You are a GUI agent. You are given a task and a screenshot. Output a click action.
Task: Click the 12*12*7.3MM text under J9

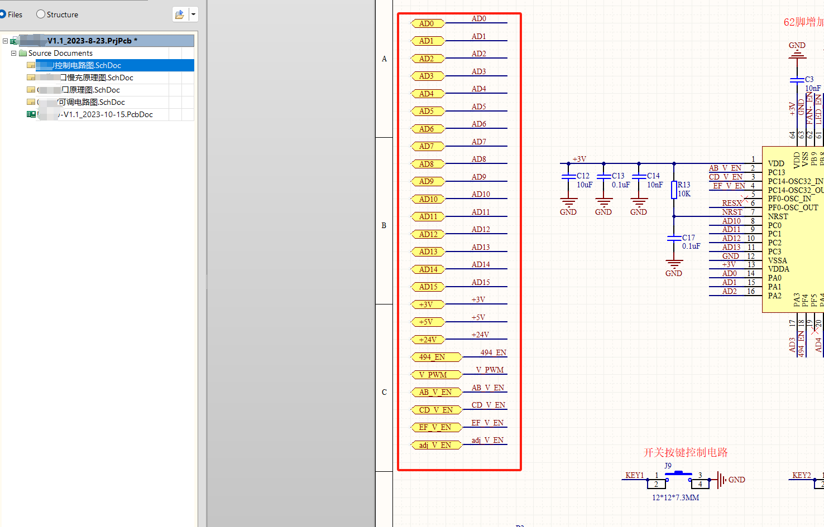676,497
